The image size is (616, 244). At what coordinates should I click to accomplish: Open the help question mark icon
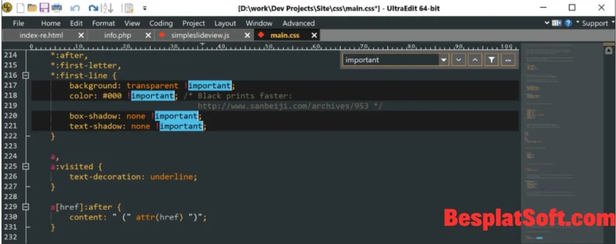pyautogui.click(x=568, y=23)
